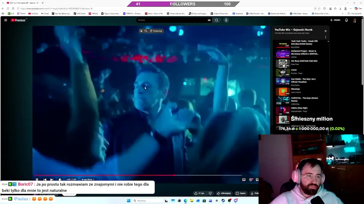Screen dimensions: 364x204
Task: Open the playlist three-dot options menu
Action: point(326,37)
